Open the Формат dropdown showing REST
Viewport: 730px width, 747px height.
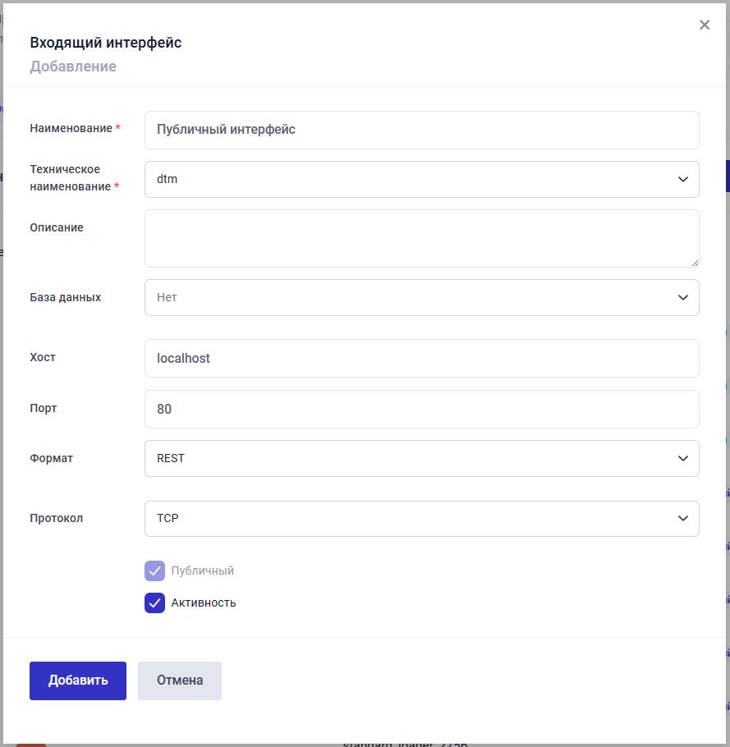[422, 458]
